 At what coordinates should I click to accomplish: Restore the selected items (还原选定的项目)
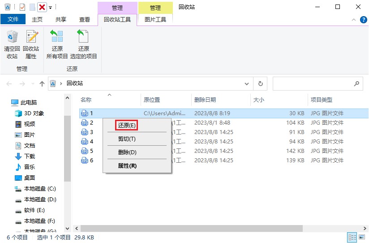pyautogui.click(x=84, y=44)
